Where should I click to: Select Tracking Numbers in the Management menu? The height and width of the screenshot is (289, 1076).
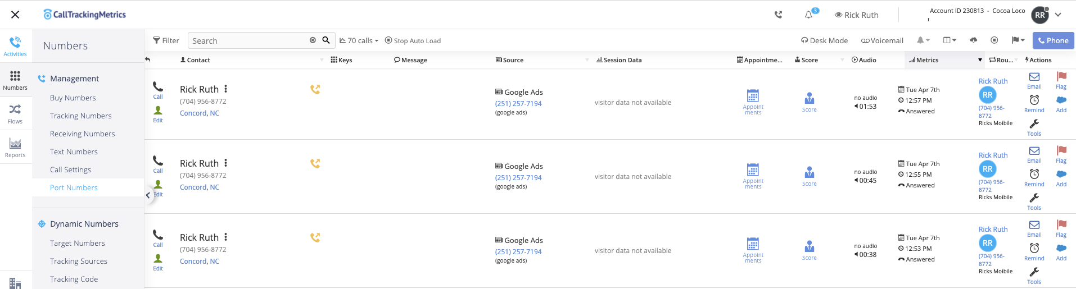(x=80, y=116)
